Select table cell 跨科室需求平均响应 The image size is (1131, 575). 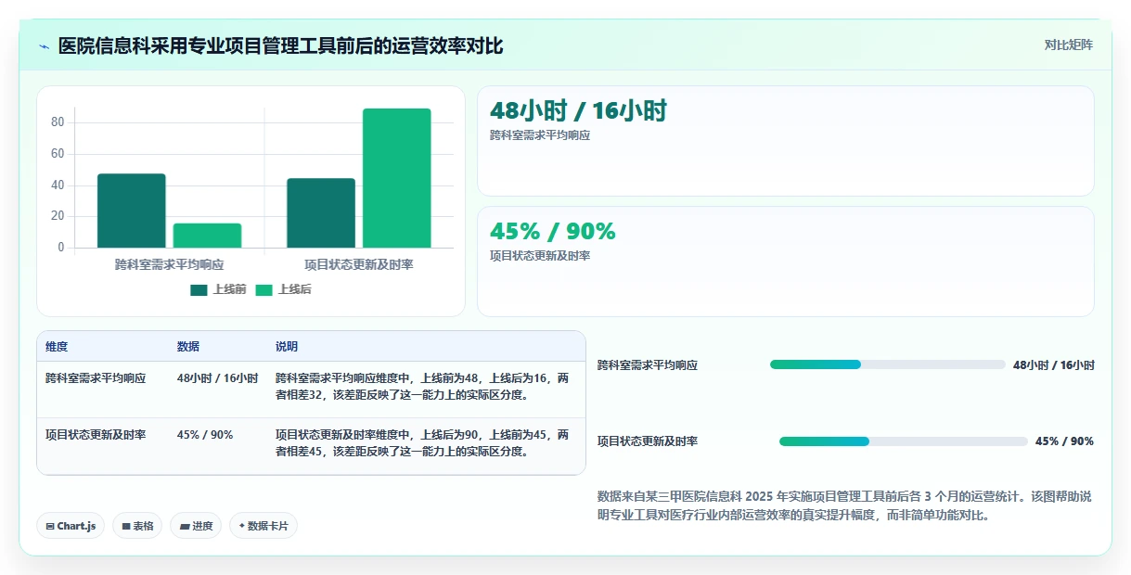click(96, 378)
